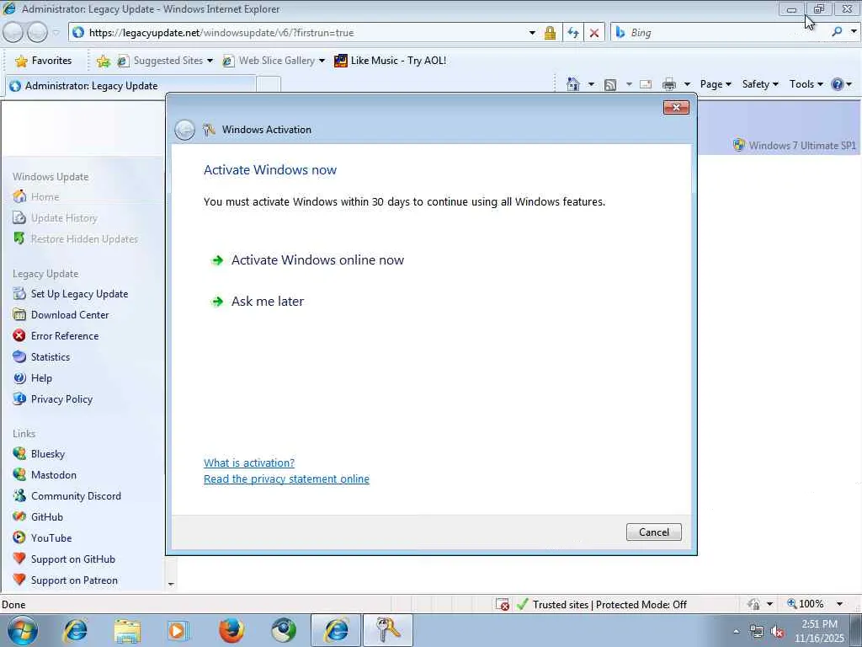Expand zoom level 100% dropdown

839,604
